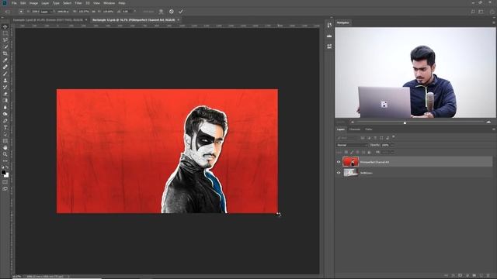Open the layer filter Kind dropdown
Image resolution: width=497 pixels, height=279 pixels.
click(x=347, y=138)
